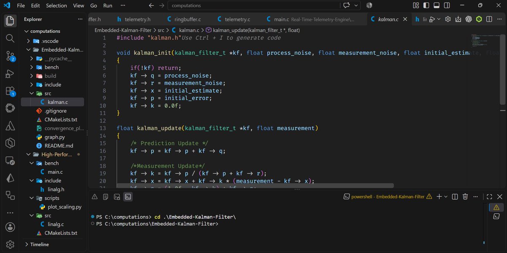This screenshot has width=507, height=253.
Task: Maximize the terminal panel size
Action: point(489,196)
